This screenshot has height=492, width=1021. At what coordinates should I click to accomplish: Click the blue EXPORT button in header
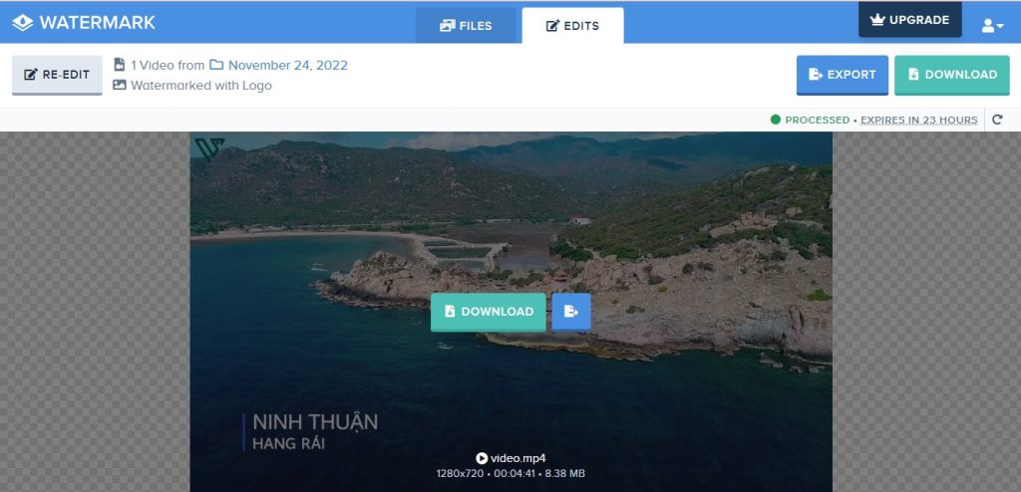[842, 75]
